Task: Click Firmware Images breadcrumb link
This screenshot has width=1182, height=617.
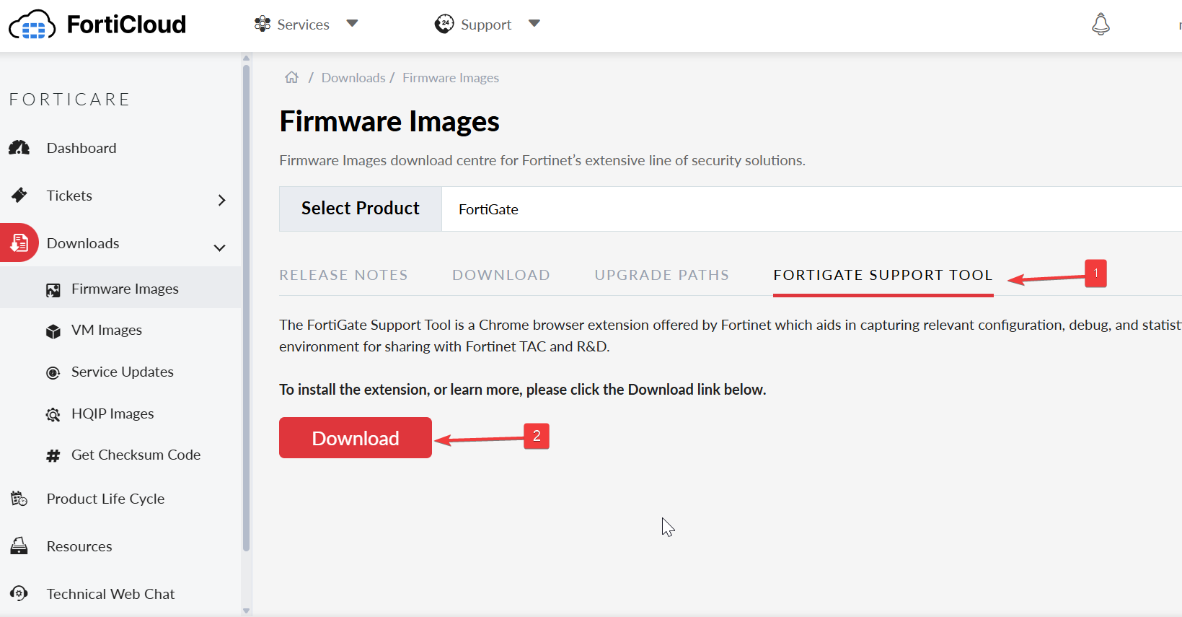Action: pos(451,77)
